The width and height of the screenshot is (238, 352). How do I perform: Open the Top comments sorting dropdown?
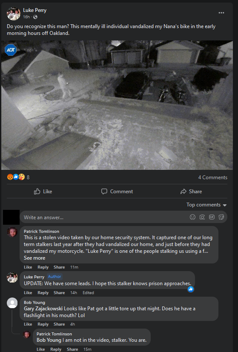[x=206, y=205]
